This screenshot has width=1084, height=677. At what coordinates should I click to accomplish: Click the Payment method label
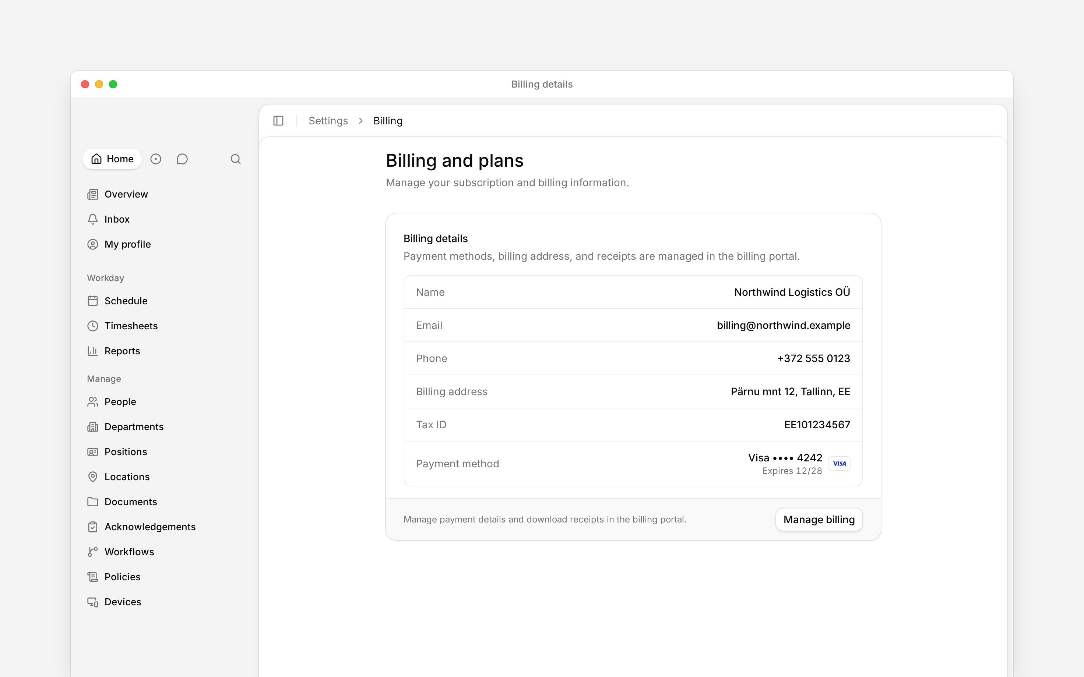(457, 464)
